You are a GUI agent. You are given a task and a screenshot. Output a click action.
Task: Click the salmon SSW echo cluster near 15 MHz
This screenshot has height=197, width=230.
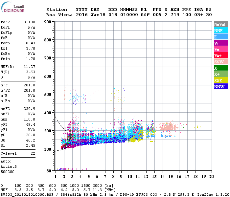[169, 127]
